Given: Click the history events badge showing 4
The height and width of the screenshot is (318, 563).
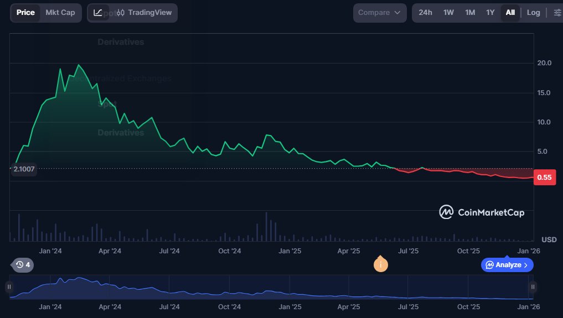Looking at the screenshot, I should coord(23,265).
